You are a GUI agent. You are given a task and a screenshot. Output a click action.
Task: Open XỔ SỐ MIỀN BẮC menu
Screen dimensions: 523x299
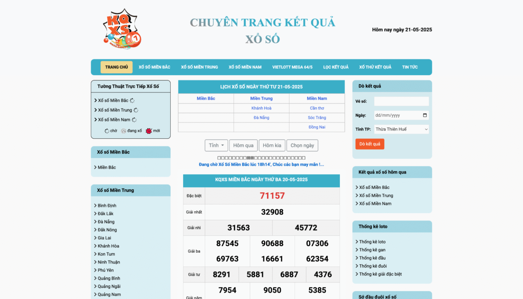(154, 67)
